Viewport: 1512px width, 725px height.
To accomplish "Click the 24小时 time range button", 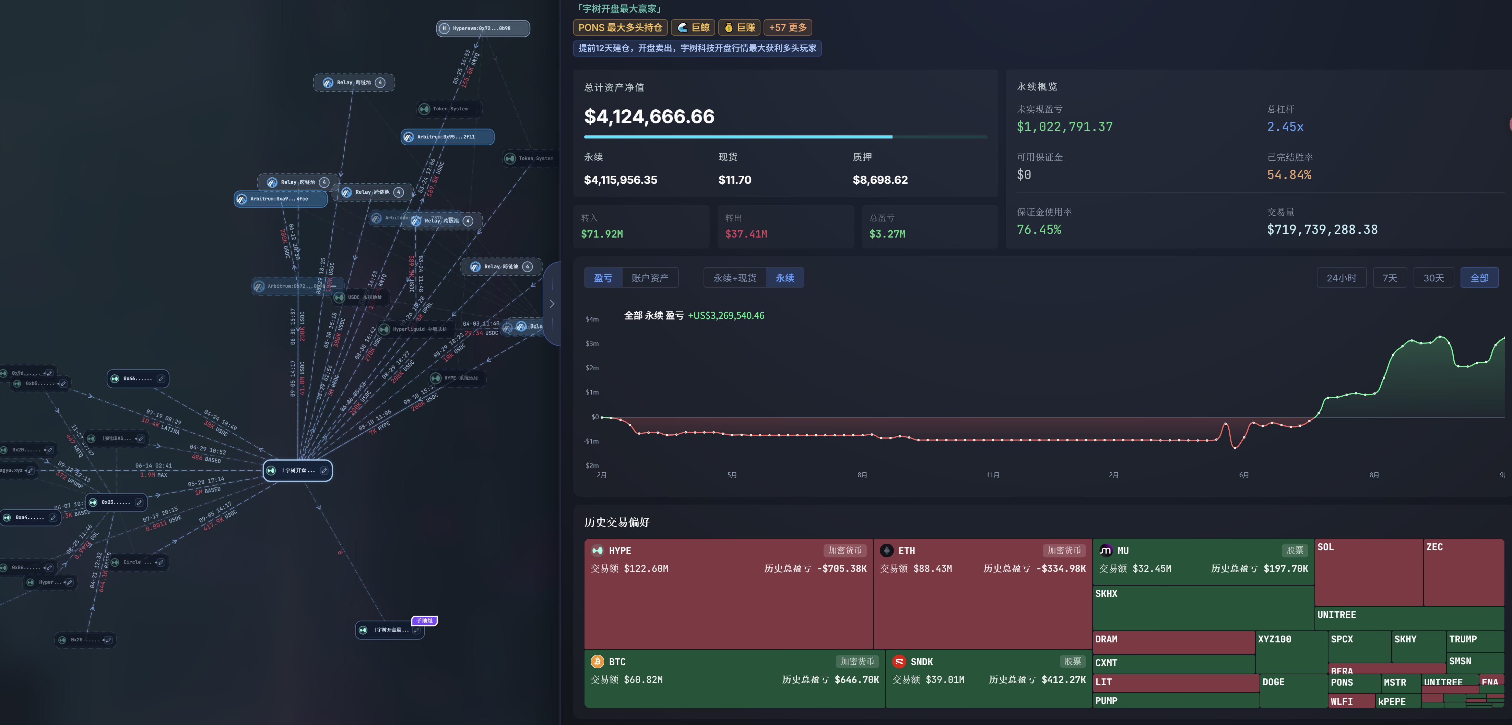I will click(1341, 278).
